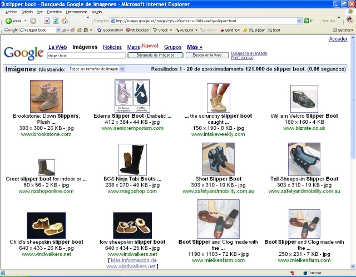The width and height of the screenshot is (356, 277).
Task: Open the Check button dropdown arrow
Action: point(171,30)
